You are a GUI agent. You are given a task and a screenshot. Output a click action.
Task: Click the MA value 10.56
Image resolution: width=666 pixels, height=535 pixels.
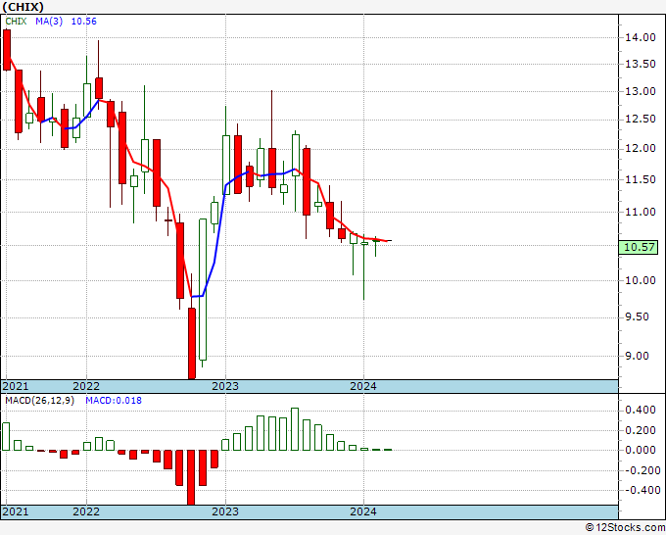pyautogui.click(x=83, y=22)
